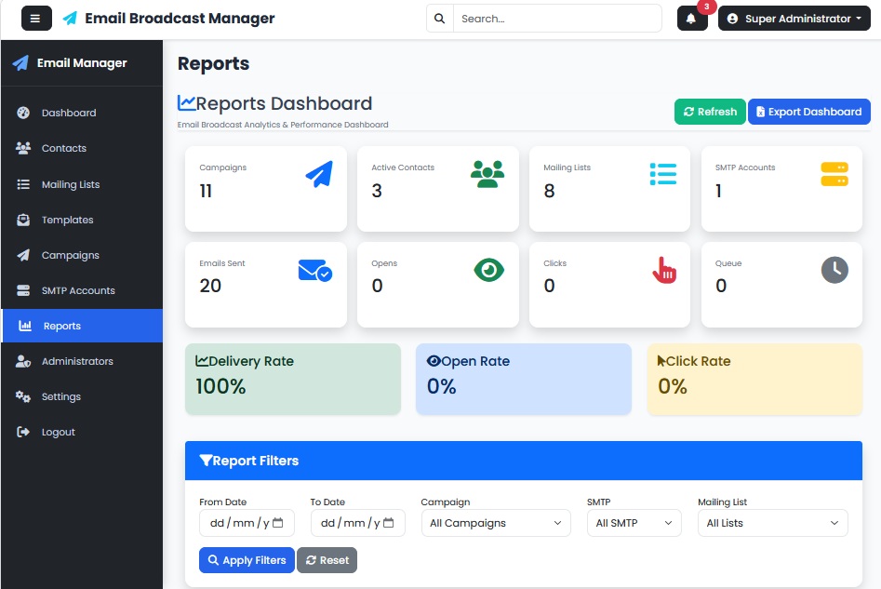Image resolution: width=881 pixels, height=589 pixels.
Task: Click Logout in the sidebar
Action: [x=82, y=432]
